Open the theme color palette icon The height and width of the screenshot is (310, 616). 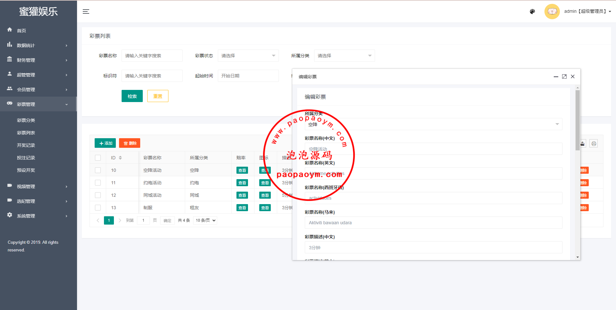[532, 12]
